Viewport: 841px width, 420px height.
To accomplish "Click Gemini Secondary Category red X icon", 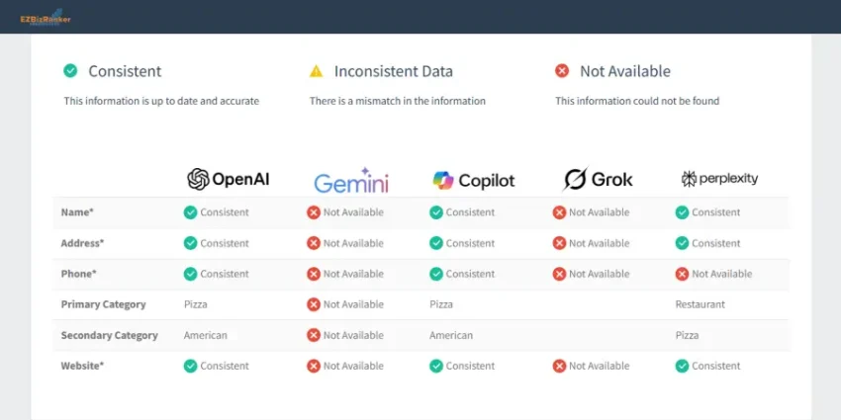I will (314, 335).
